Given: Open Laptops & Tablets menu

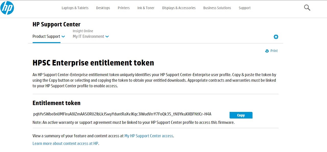Looking at the screenshot, I should coord(75,8).
